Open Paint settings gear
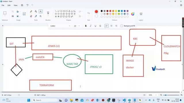 pos(181,5)
